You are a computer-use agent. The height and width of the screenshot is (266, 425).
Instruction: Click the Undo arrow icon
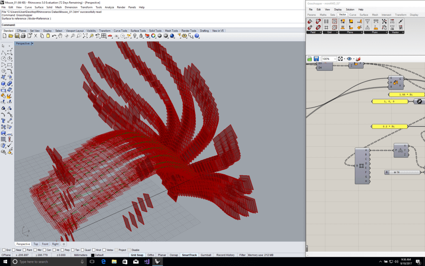[54, 36]
